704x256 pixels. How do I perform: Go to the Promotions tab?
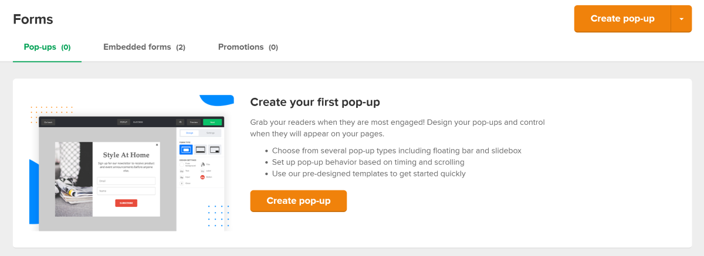pos(248,47)
